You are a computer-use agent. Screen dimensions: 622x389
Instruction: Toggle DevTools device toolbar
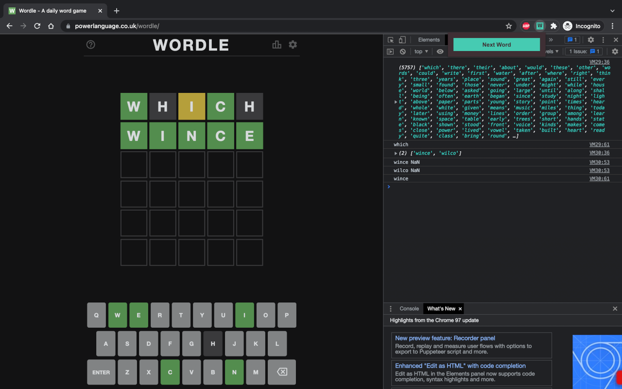[402, 40]
